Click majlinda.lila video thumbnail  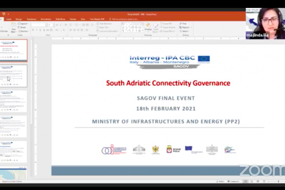(x=266, y=23)
